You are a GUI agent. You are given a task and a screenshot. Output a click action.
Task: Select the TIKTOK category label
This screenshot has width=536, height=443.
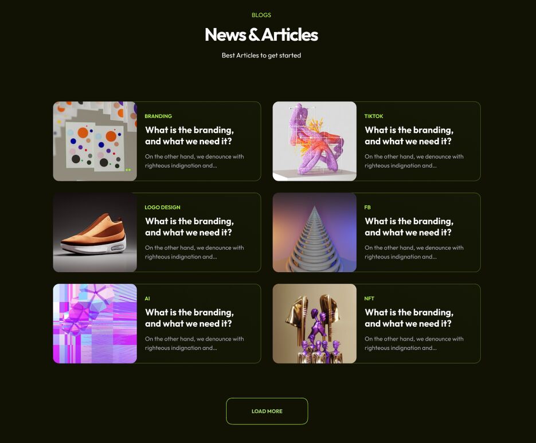pyautogui.click(x=374, y=116)
